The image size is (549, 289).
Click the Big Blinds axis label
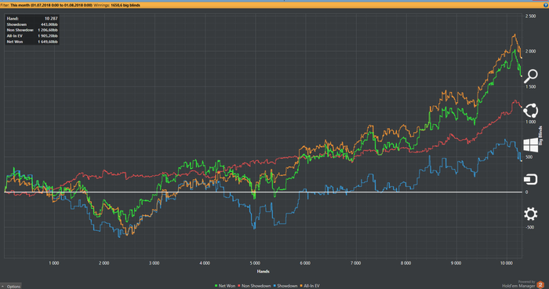click(540, 136)
